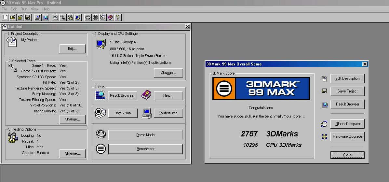Click the Close project folder toolbar icon

click(20, 17)
